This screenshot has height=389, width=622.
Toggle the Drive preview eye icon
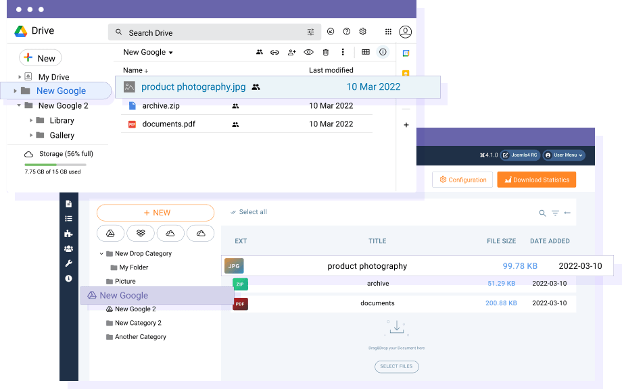[308, 52]
